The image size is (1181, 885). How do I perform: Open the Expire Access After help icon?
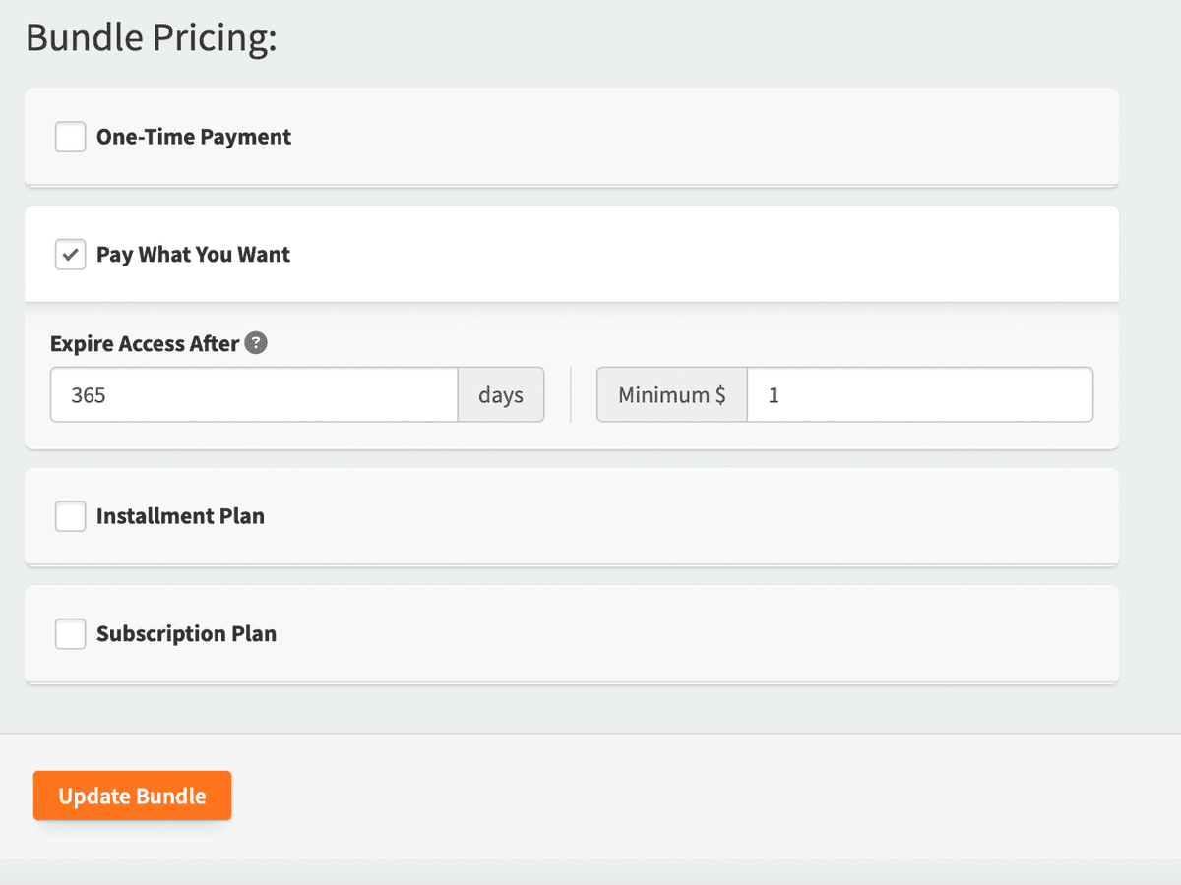[256, 343]
